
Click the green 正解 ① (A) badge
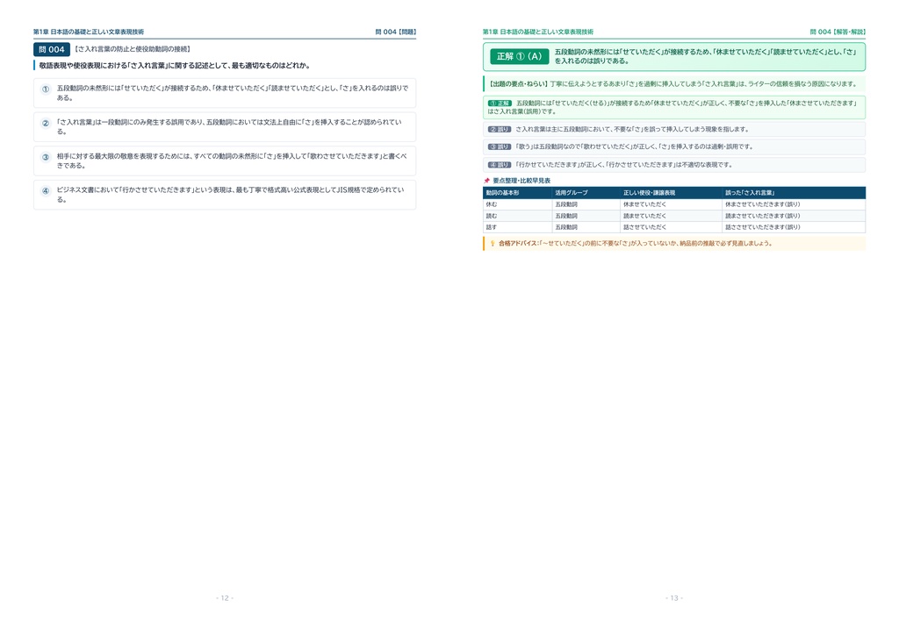[520, 56]
